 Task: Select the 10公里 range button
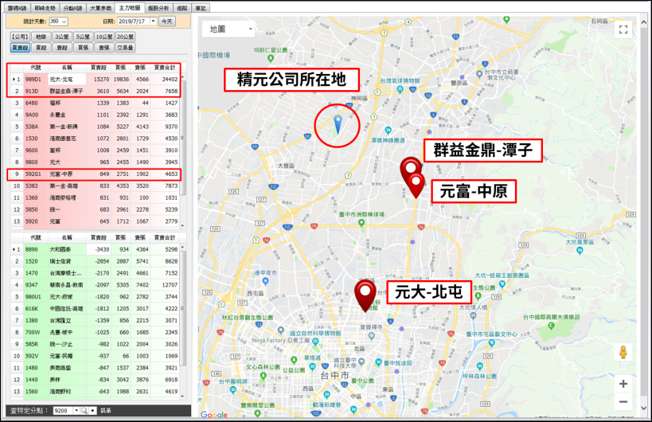(104, 37)
